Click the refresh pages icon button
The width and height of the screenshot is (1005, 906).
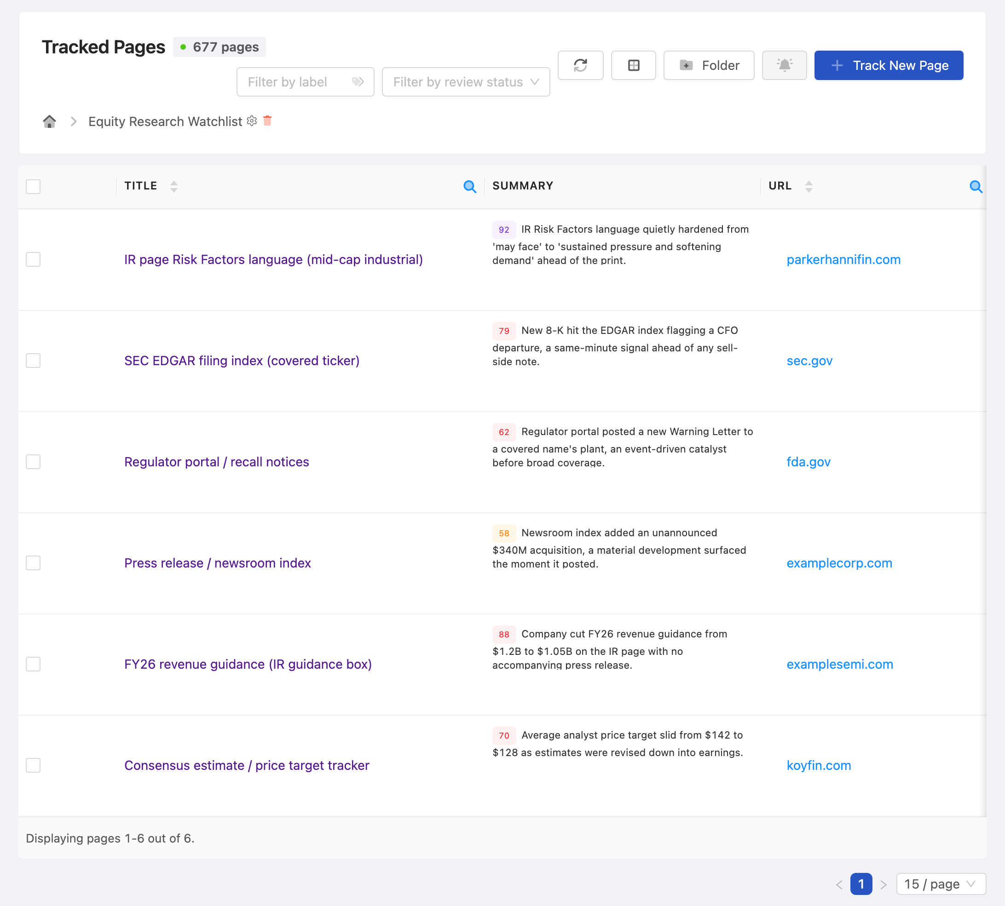pyautogui.click(x=580, y=65)
